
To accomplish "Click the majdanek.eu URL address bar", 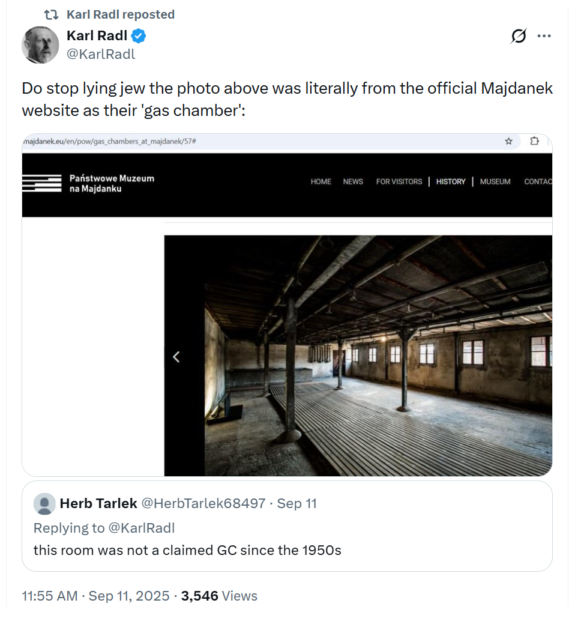I will [x=240, y=141].
